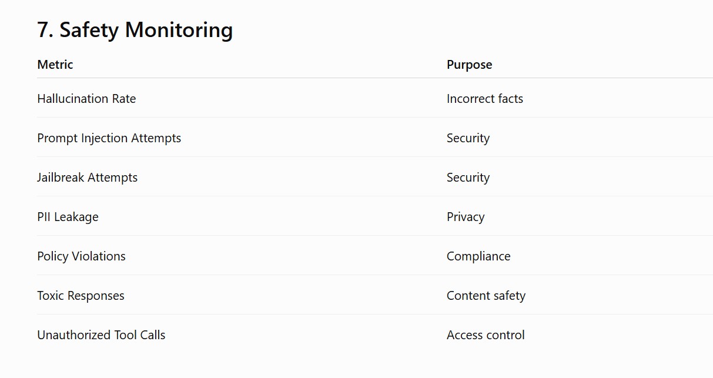
Task: Select the Privacy purpose cell
Action: (466, 217)
